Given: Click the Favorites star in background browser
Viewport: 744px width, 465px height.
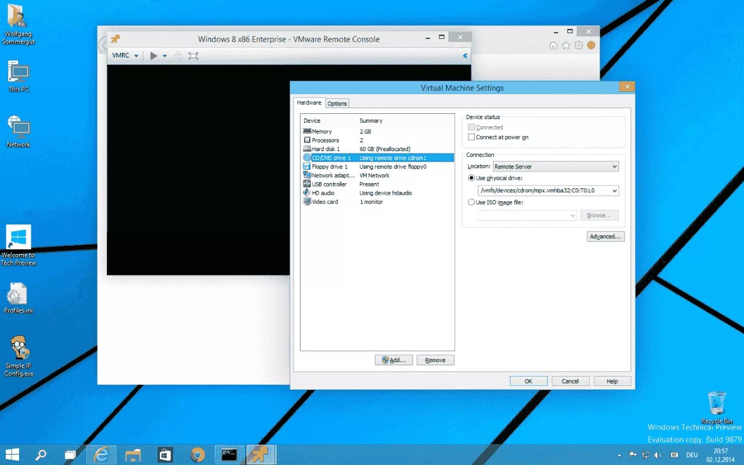Looking at the screenshot, I should tap(566, 45).
